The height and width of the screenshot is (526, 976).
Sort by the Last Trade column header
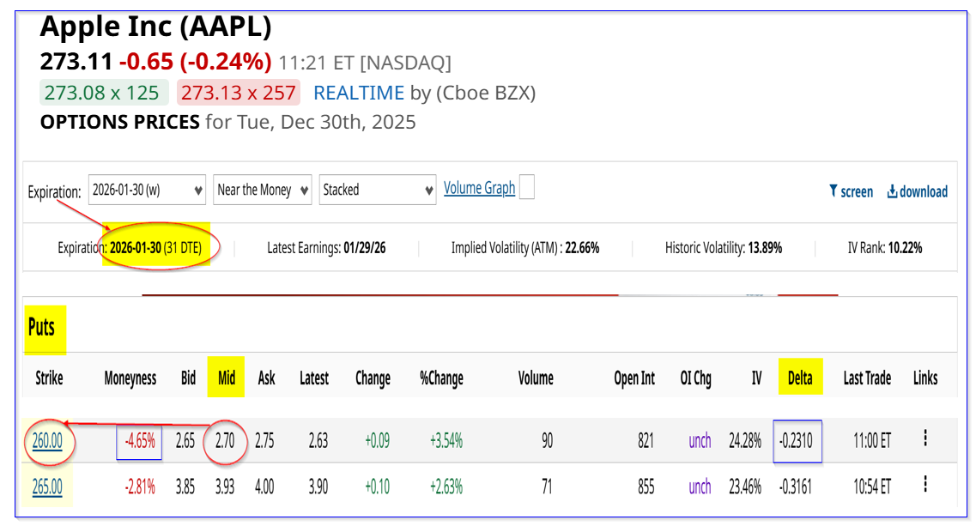867,378
